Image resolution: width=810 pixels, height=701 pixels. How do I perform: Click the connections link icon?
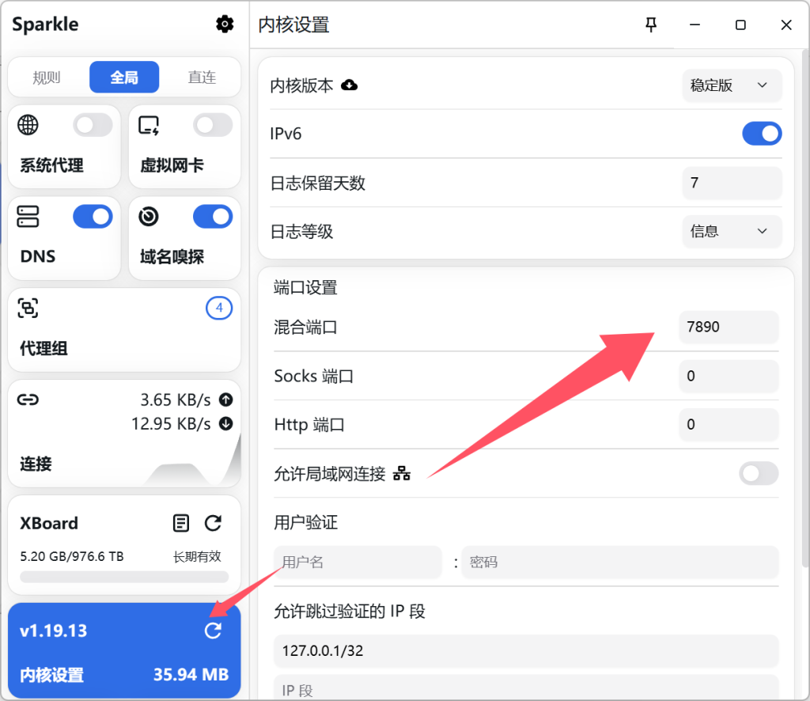click(28, 400)
